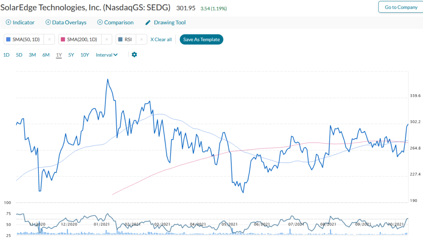The height and width of the screenshot is (240, 423).
Task: Select the 6M time range
Action: click(46, 55)
